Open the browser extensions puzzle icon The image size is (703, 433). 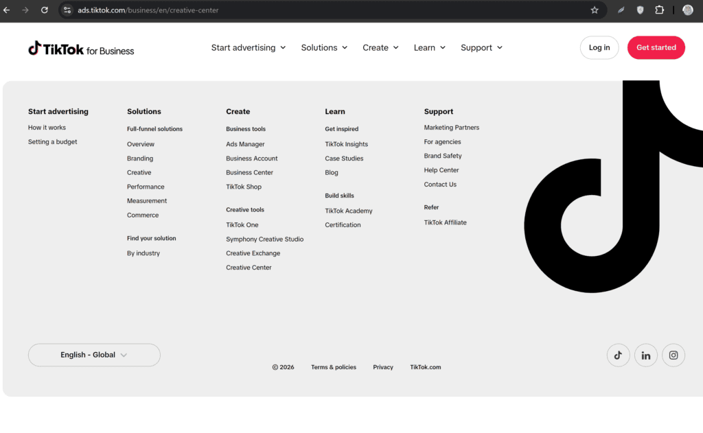[x=660, y=10]
